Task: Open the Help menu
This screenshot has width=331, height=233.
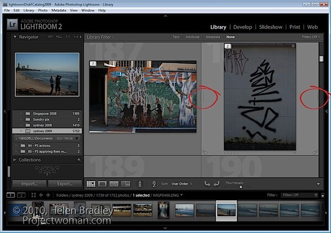Action: [x=102, y=10]
